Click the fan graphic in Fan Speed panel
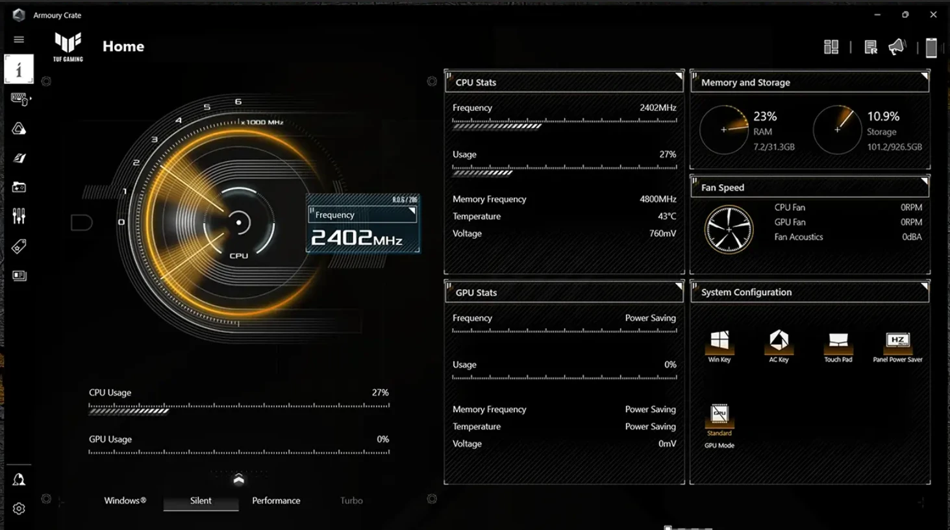The image size is (950, 530). 729,229
